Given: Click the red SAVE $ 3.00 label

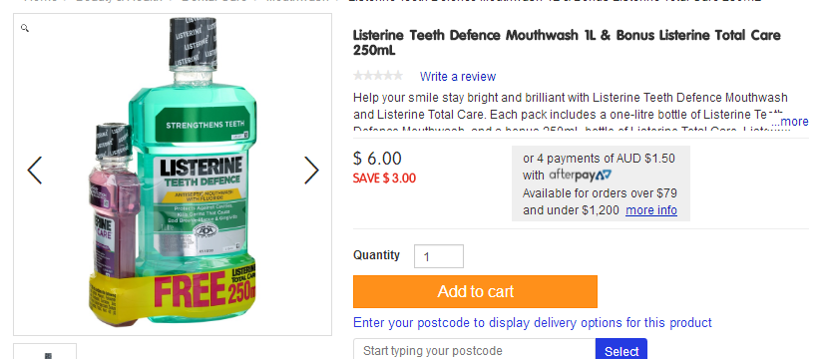Looking at the screenshot, I should click(384, 179).
